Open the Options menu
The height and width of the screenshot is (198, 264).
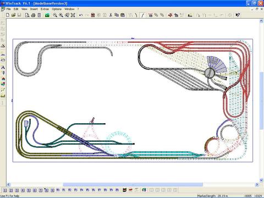tap(57, 9)
